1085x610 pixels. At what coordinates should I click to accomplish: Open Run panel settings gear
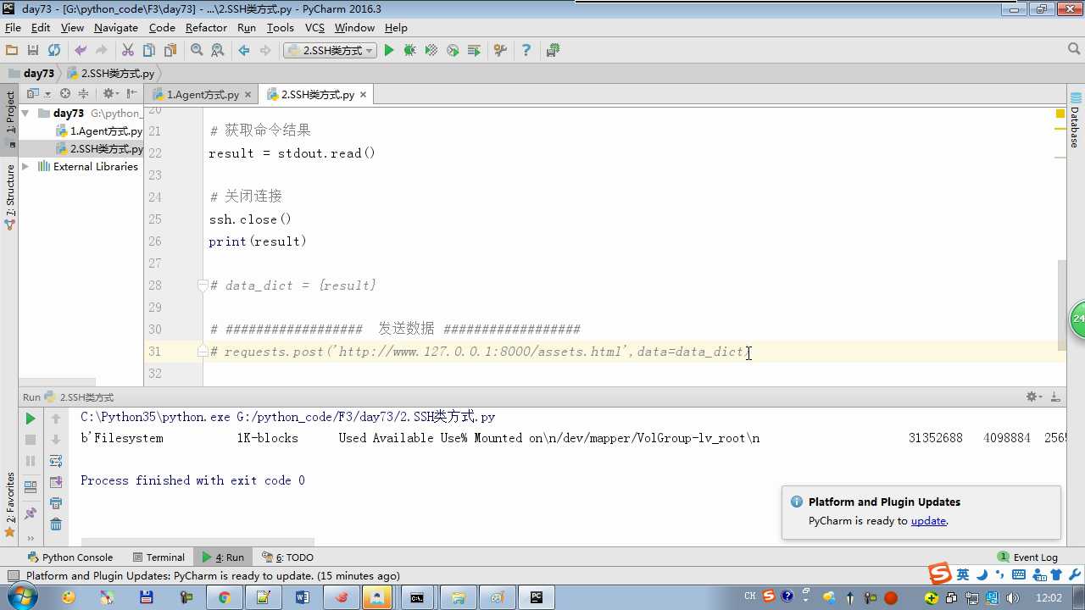pos(1033,396)
